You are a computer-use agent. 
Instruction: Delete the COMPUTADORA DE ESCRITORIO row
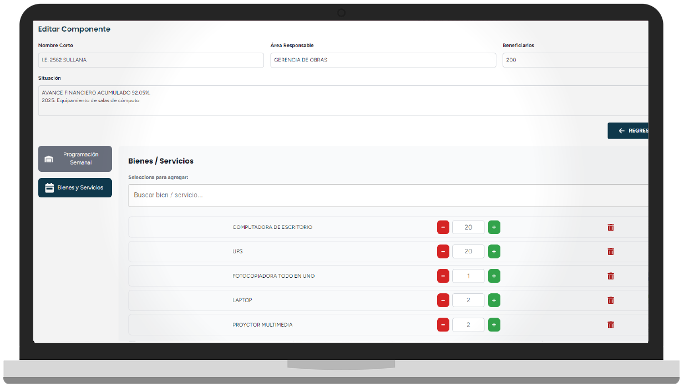[x=610, y=227]
